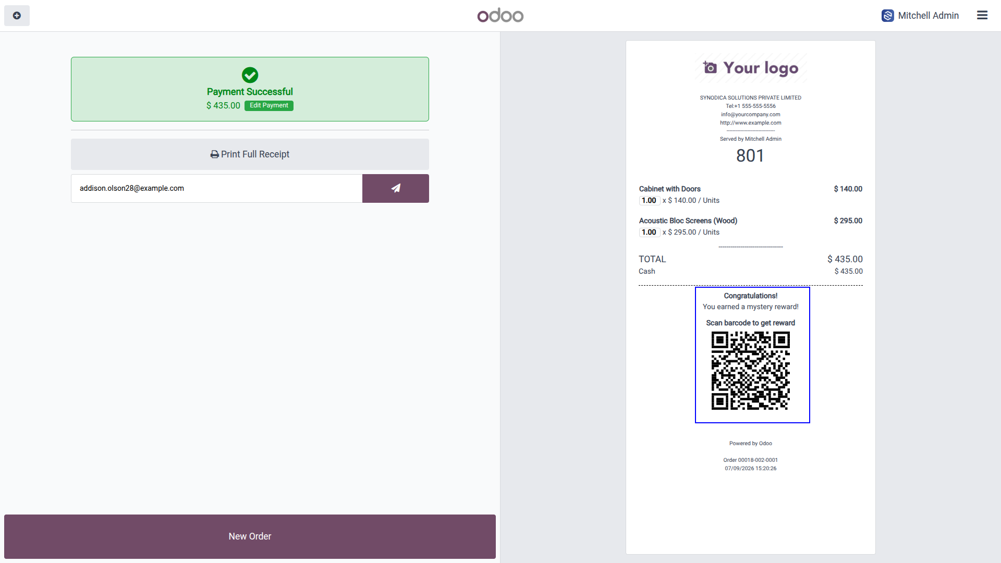This screenshot has height=563, width=1001.
Task: Click the Mitchell Admin avatar icon
Action: (887, 16)
